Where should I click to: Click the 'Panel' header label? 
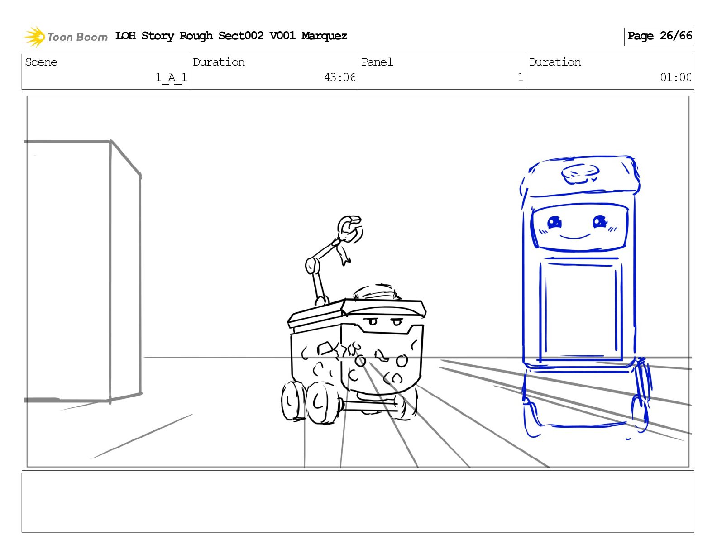tap(377, 62)
